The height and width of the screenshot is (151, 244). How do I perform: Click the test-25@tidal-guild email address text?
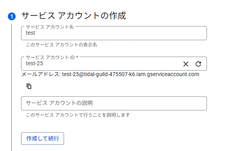(x=130, y=75)
